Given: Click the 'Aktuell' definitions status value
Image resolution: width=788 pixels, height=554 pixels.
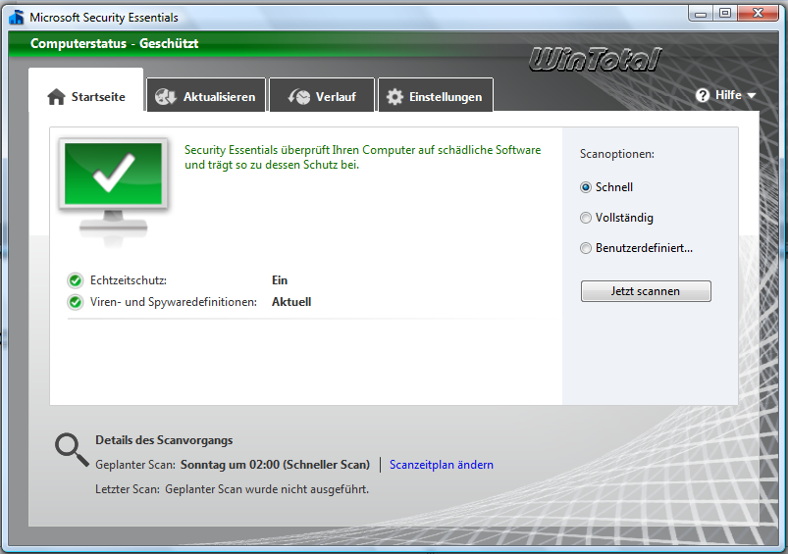Looking at the screenshot, I should pos(291,302).
